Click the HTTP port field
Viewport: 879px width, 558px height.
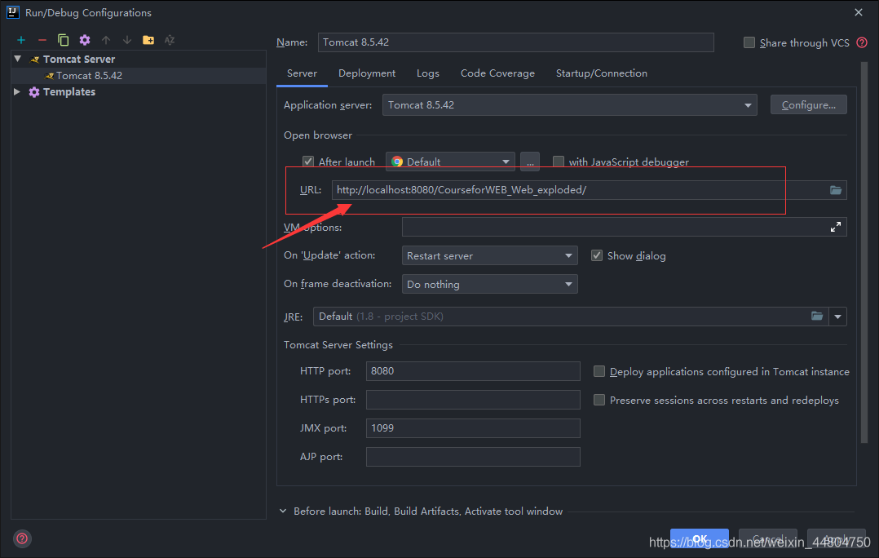[473, 371]
